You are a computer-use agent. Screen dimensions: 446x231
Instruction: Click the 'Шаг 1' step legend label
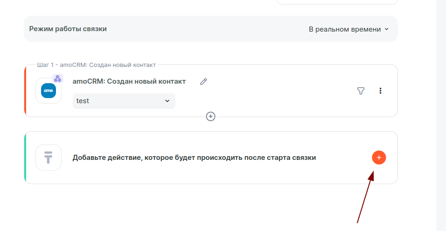96,65
